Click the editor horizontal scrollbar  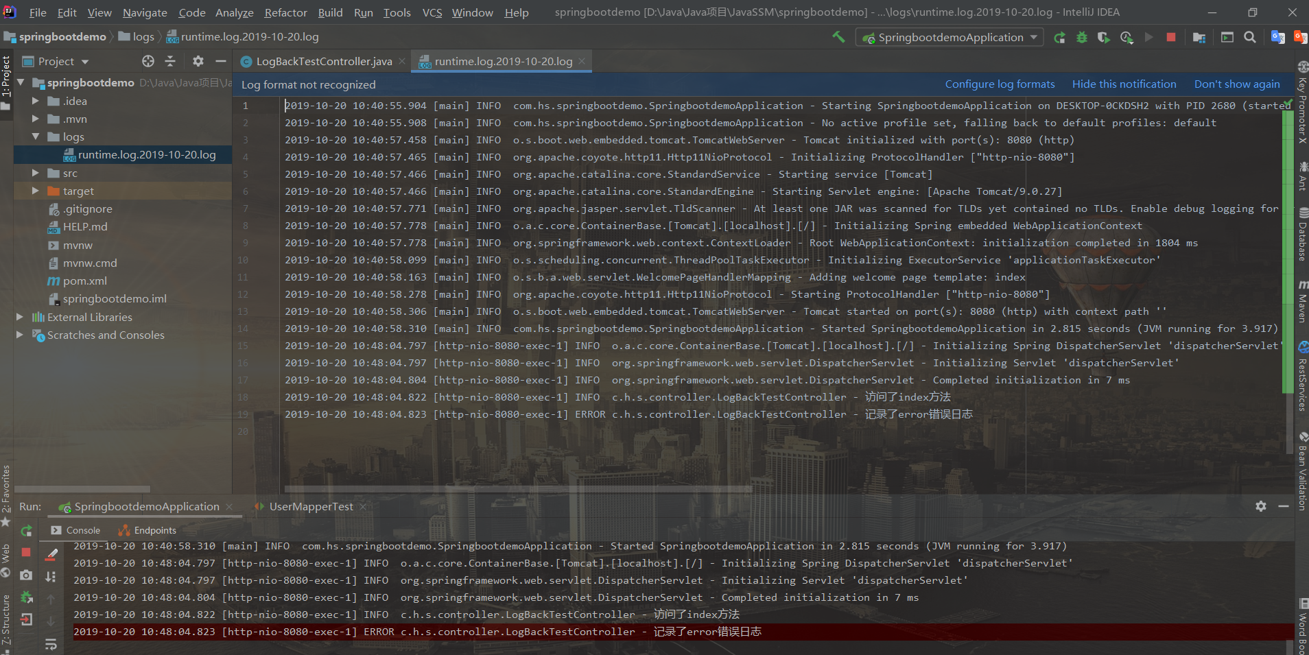click(518, 489)
